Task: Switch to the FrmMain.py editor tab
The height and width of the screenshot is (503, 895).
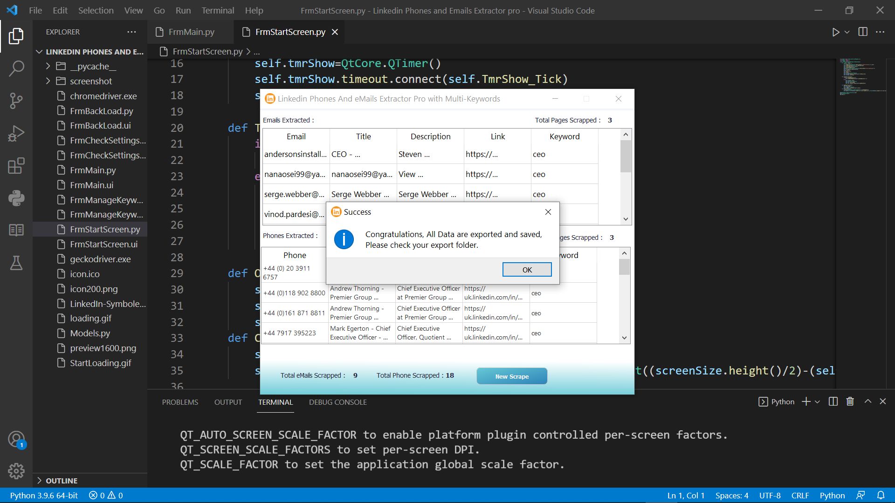Action: [x=191, y=32]
